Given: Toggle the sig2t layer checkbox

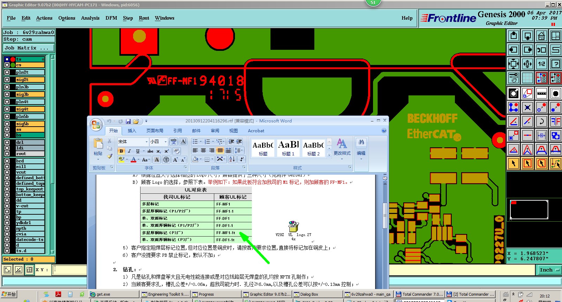Looking at the screenshot, I should tap(7, 80).
